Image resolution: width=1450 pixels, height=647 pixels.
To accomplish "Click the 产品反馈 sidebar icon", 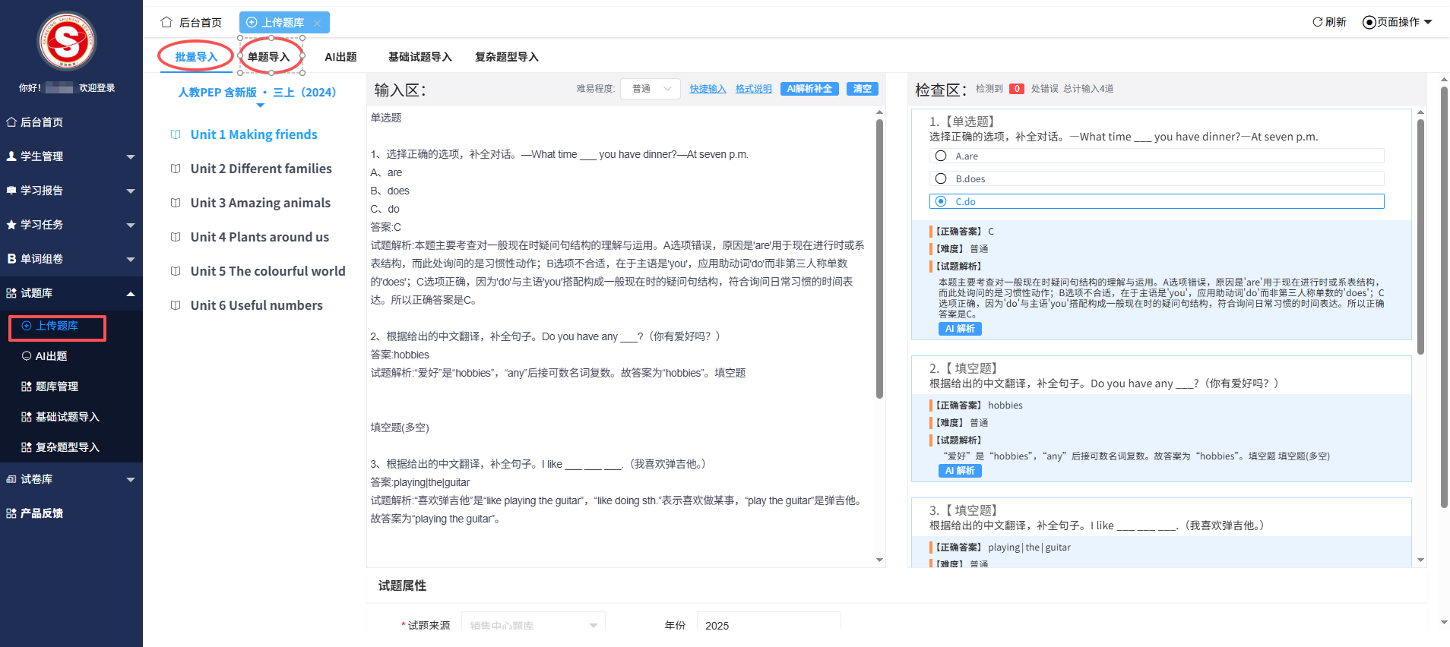I will (x=11, y=513).
